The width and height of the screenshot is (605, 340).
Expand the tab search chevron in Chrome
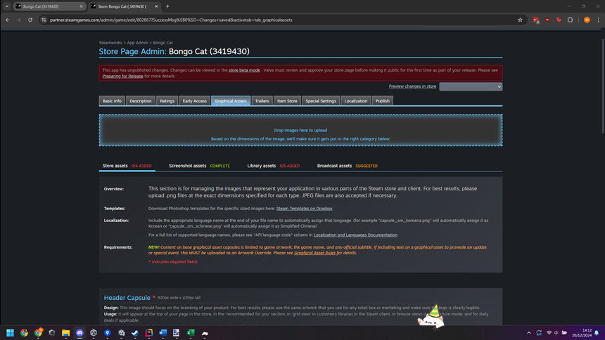[6, 6]
